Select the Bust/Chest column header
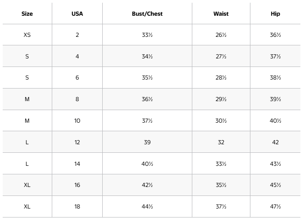304x222 pixels. pyautogui.click(x=147, y=14)
